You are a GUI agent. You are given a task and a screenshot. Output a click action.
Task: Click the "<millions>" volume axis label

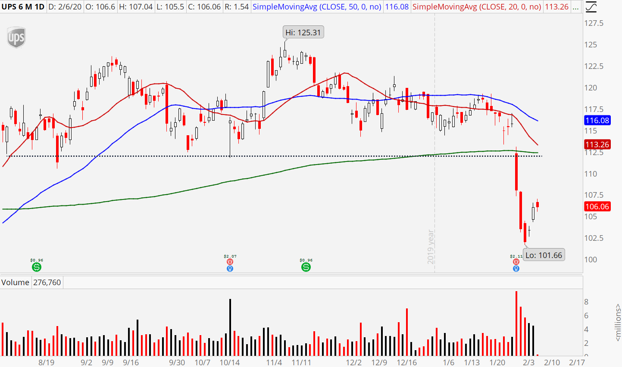pyautogui.click(x=618, y=322)
